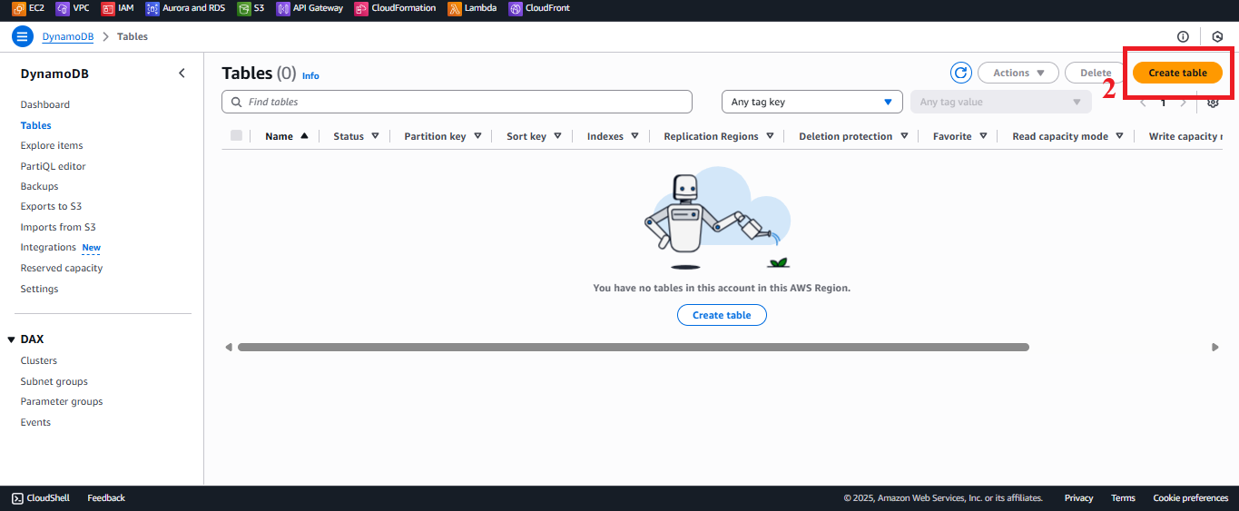The image size is (1239, 511).
Task: Refresh the tables list
Action: coord(960,73)
